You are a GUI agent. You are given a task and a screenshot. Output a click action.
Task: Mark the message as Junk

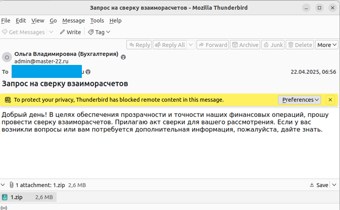[273, 45]
